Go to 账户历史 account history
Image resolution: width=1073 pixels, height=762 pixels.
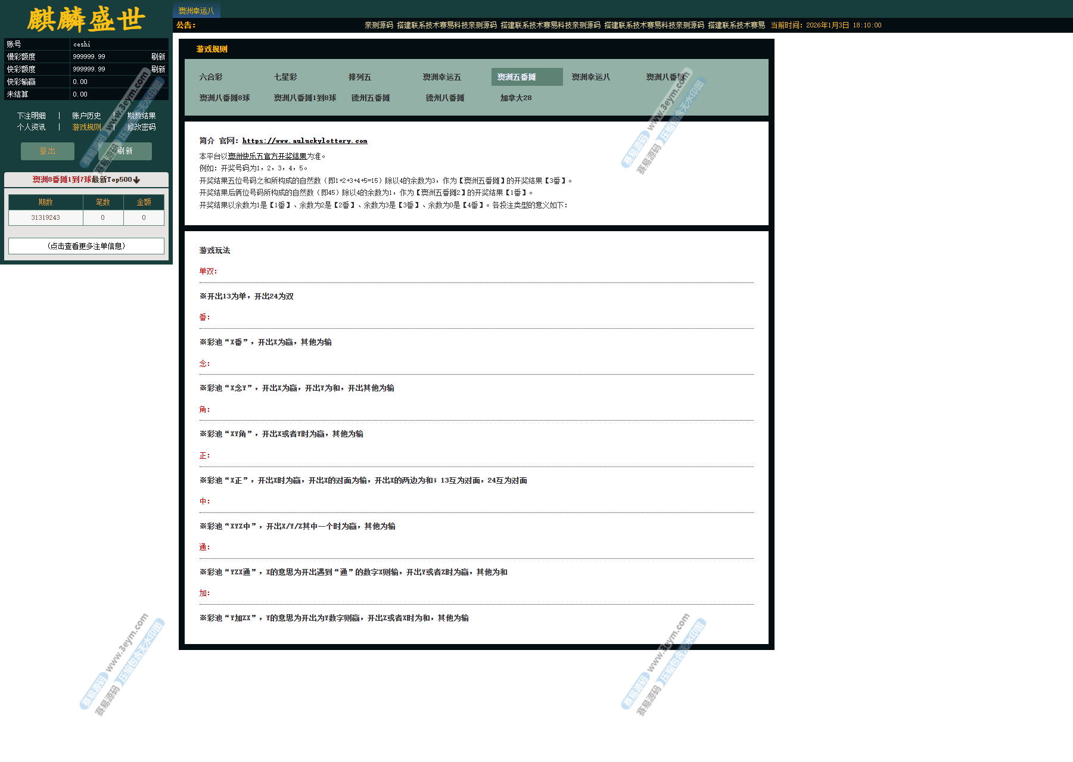pyautogui.click(x=86, y=116)
